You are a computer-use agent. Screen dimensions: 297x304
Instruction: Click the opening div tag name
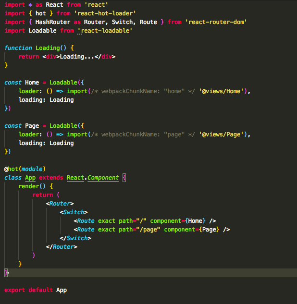[x=51, y=57]
